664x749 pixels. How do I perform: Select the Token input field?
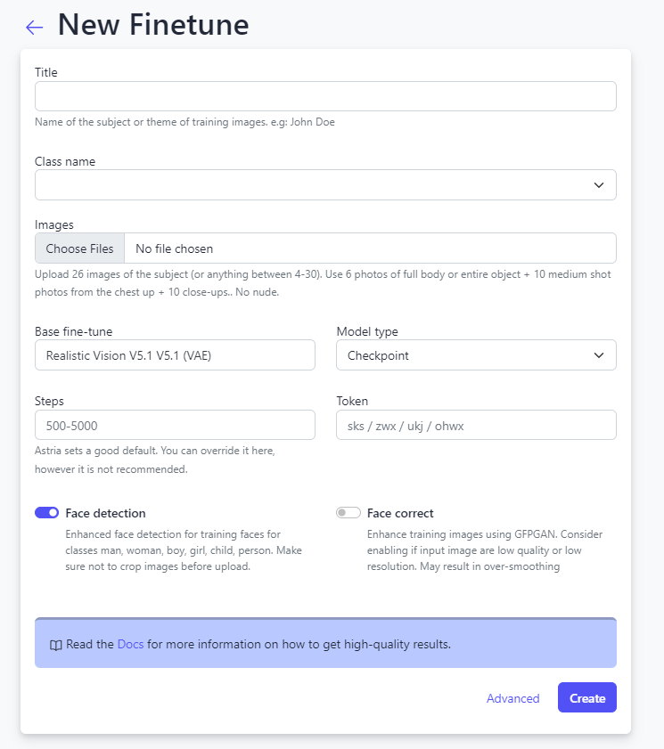(x=476, y=426)
